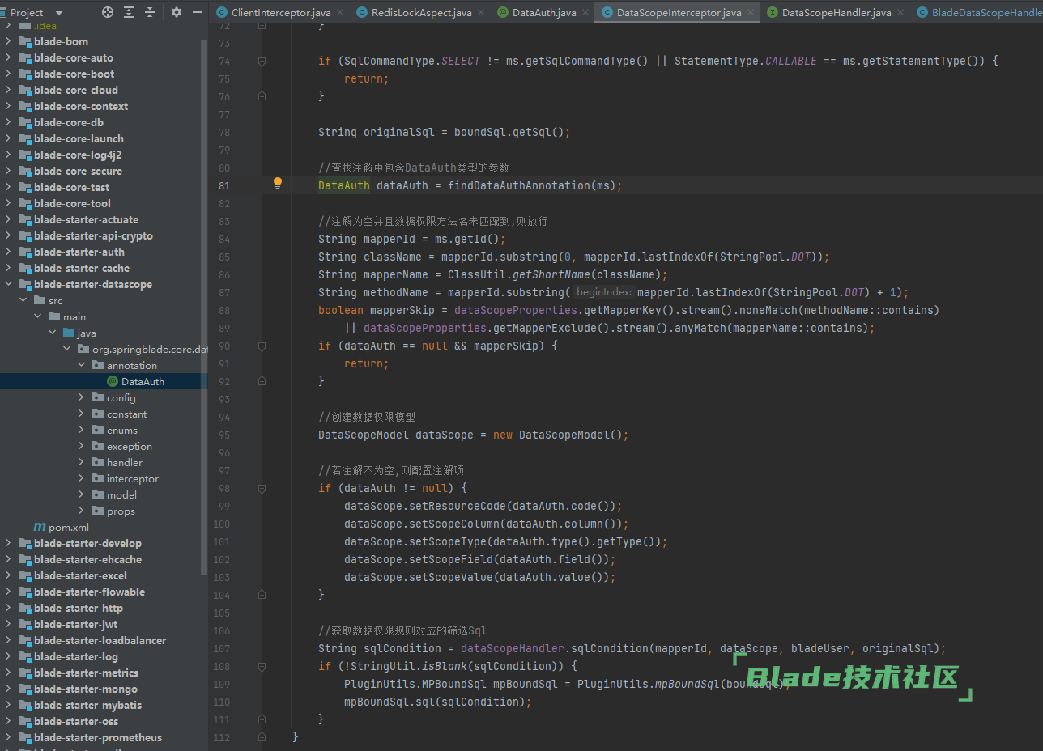Image resolution: width=1043 pixels, height=751 pixels.
Task: Select blade-starter-flowable module
Action: tap(89, 592)
